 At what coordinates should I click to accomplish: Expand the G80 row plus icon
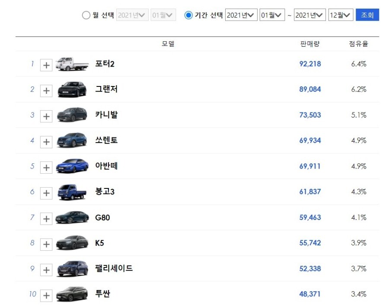[x=46, y=219]
